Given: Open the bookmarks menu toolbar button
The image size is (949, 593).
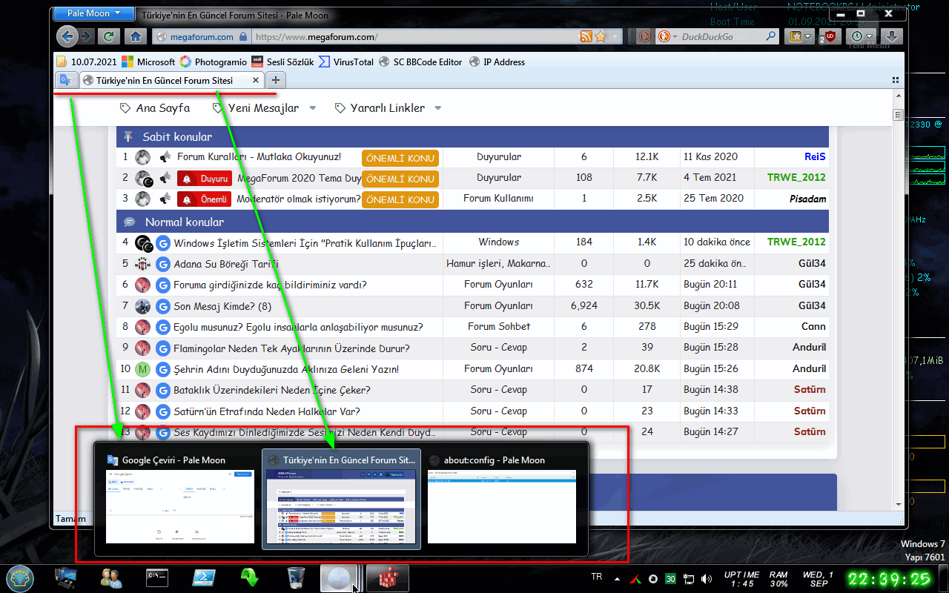Looking at the screenshot, I should click(x=799, y=36).
